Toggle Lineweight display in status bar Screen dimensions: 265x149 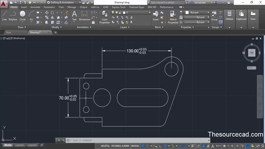(193, 146)
